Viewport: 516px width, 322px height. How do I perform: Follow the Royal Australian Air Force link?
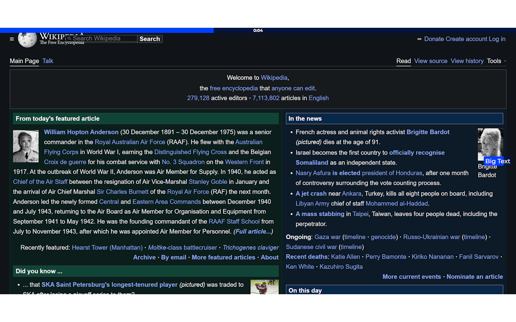click(130, 142)
